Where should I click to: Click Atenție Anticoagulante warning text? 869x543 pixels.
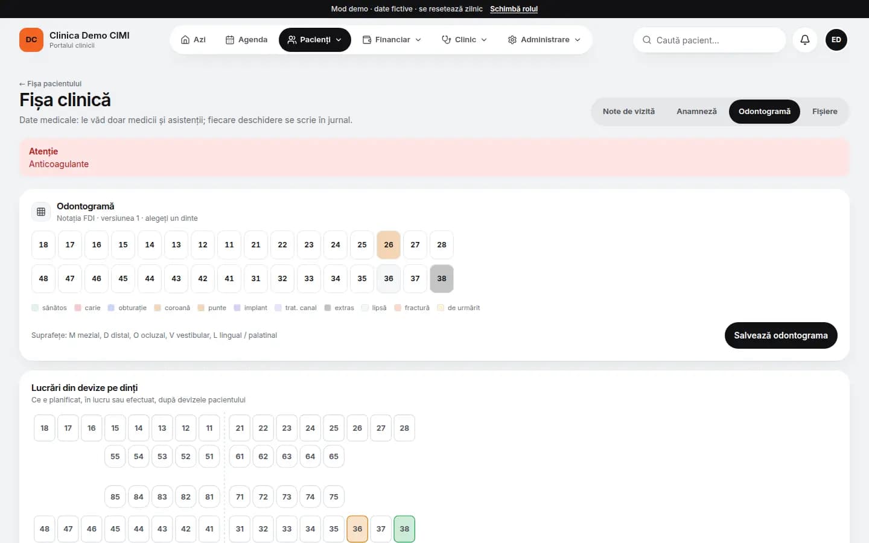[x=59, y=157]
